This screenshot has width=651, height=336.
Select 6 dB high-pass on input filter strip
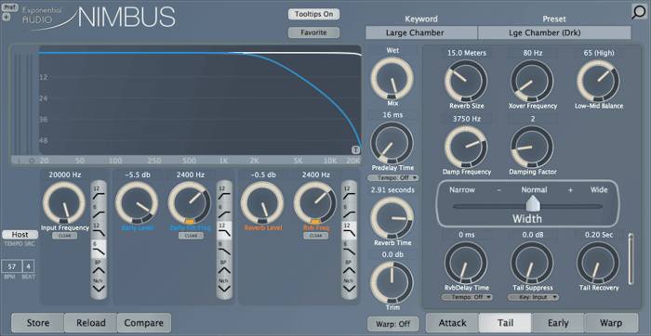click(99, 211)
